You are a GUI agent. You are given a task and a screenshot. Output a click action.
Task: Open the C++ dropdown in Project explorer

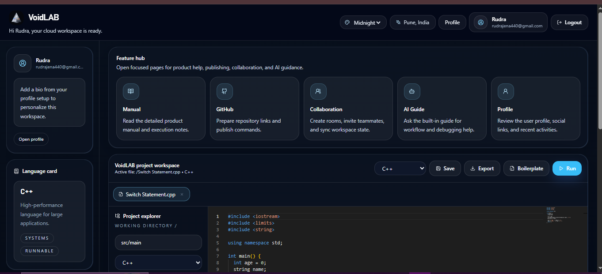tap(158, 263)
